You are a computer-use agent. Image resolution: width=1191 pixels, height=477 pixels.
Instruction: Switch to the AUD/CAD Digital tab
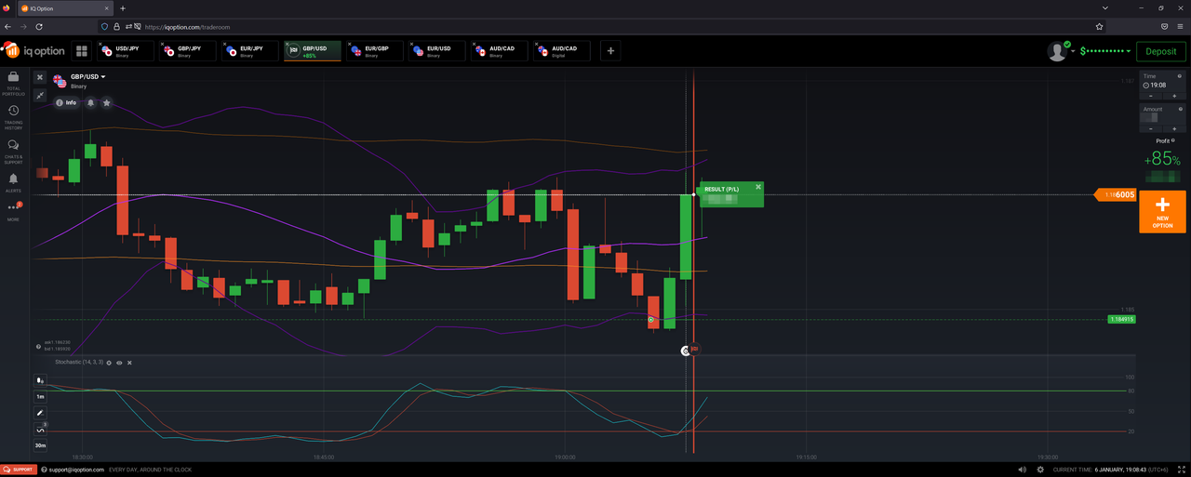pyautogui.click(x=562, y=51)
